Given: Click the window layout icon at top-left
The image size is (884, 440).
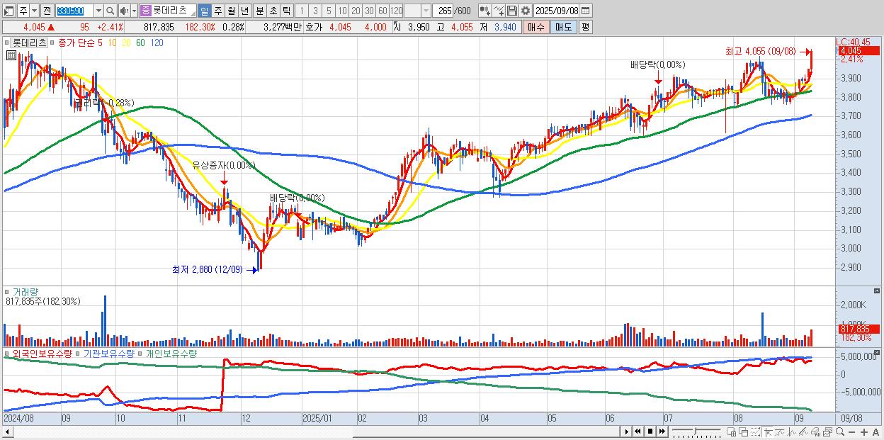Looking at the screenshot, I should coord(8,11).
